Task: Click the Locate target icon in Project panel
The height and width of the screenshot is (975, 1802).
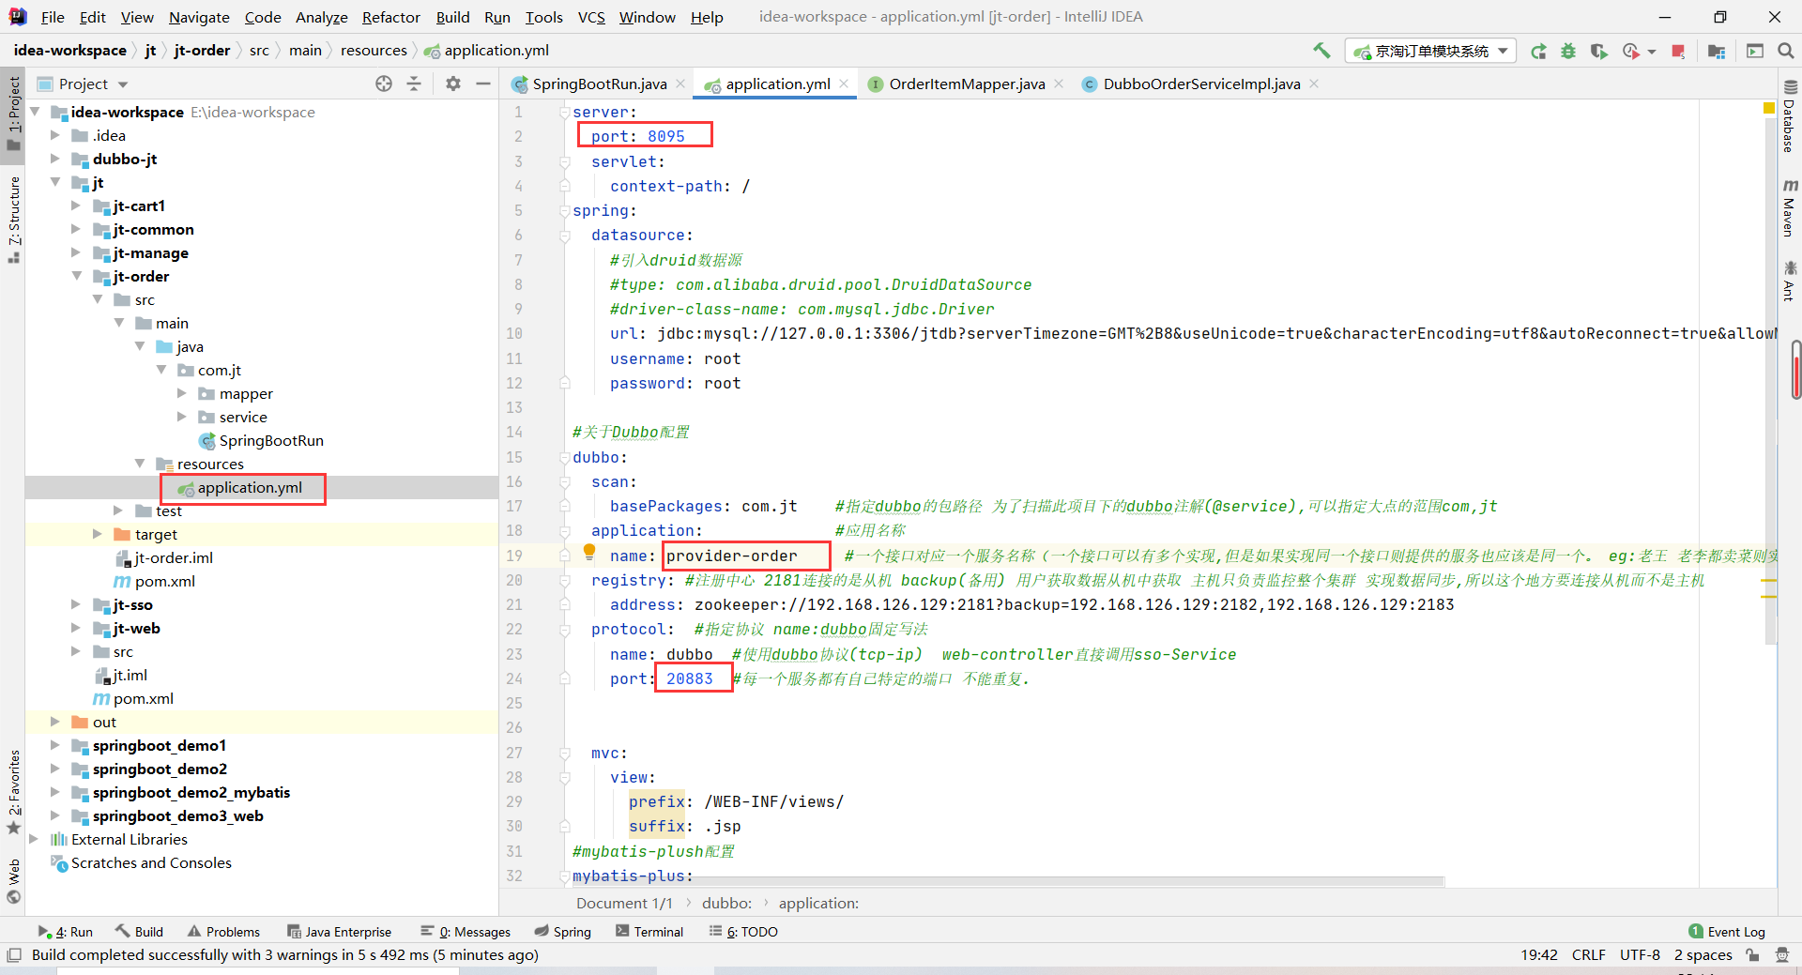Action: (x=384, y=84)
